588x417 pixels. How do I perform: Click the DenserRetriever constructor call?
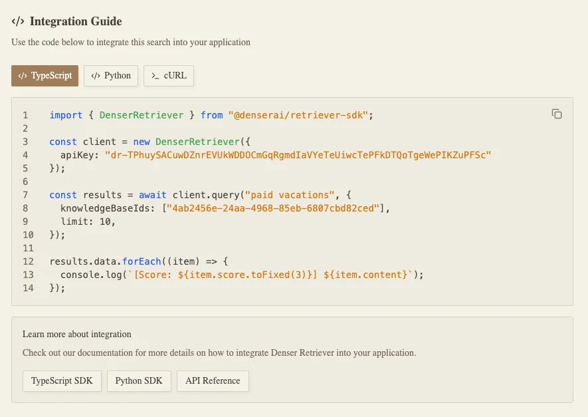pyautogui.click(x=195, y=142)
